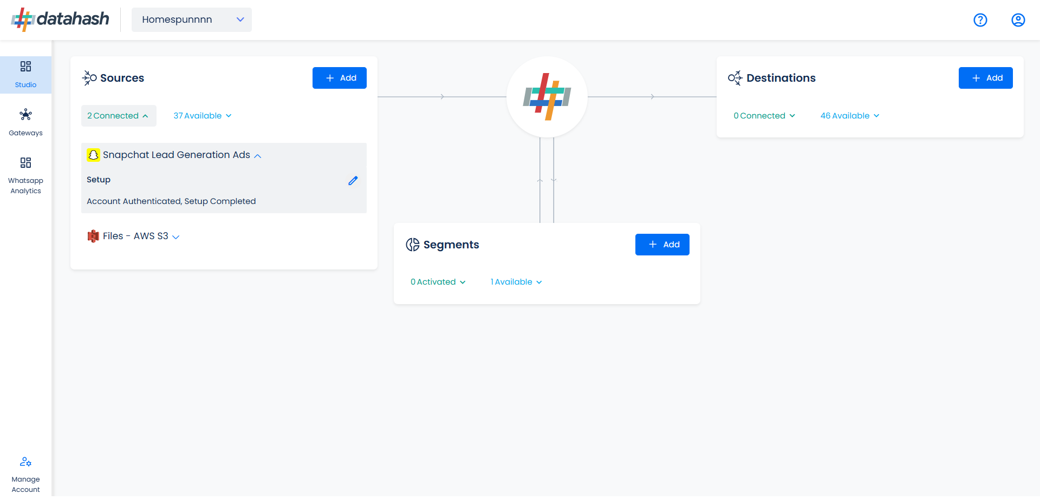
Task: Open Manage Account in the sidebar
Action: tap(25, 475)
